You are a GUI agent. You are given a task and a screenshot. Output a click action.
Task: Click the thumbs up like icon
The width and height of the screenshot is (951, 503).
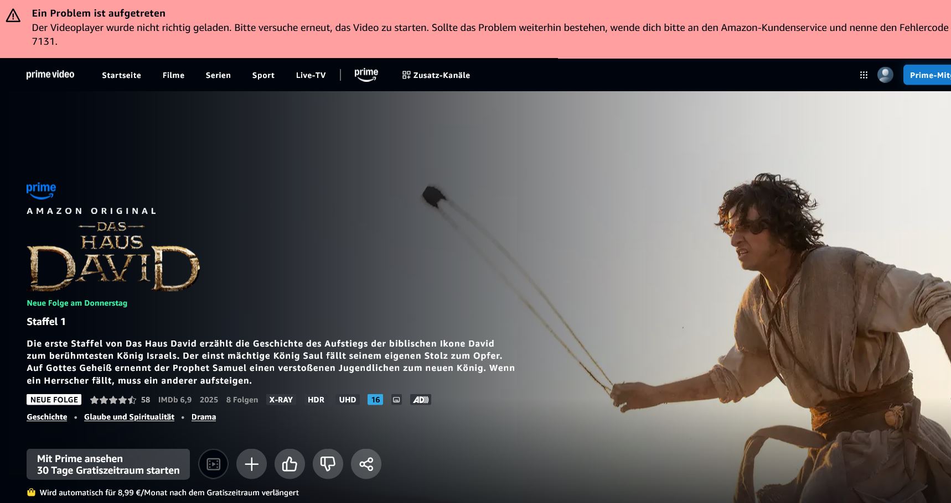coord(290,464)
